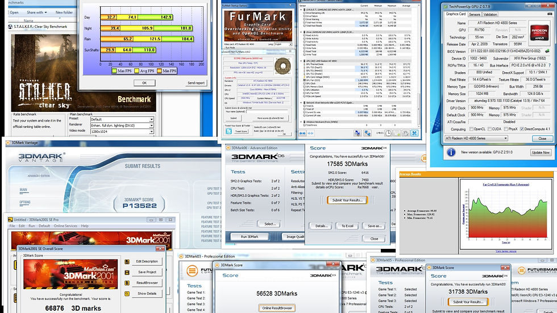Click the sensor list vertical scrollbar
Viewport: 557px width, 313px height.
419,66
